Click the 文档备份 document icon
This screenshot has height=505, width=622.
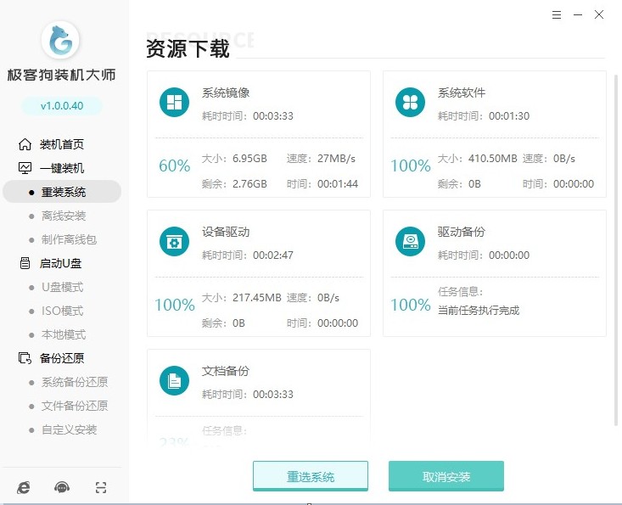175,381
